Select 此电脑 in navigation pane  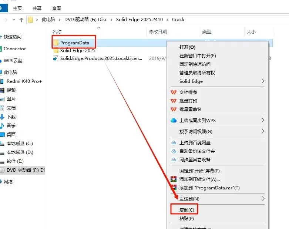click(10, 73)
